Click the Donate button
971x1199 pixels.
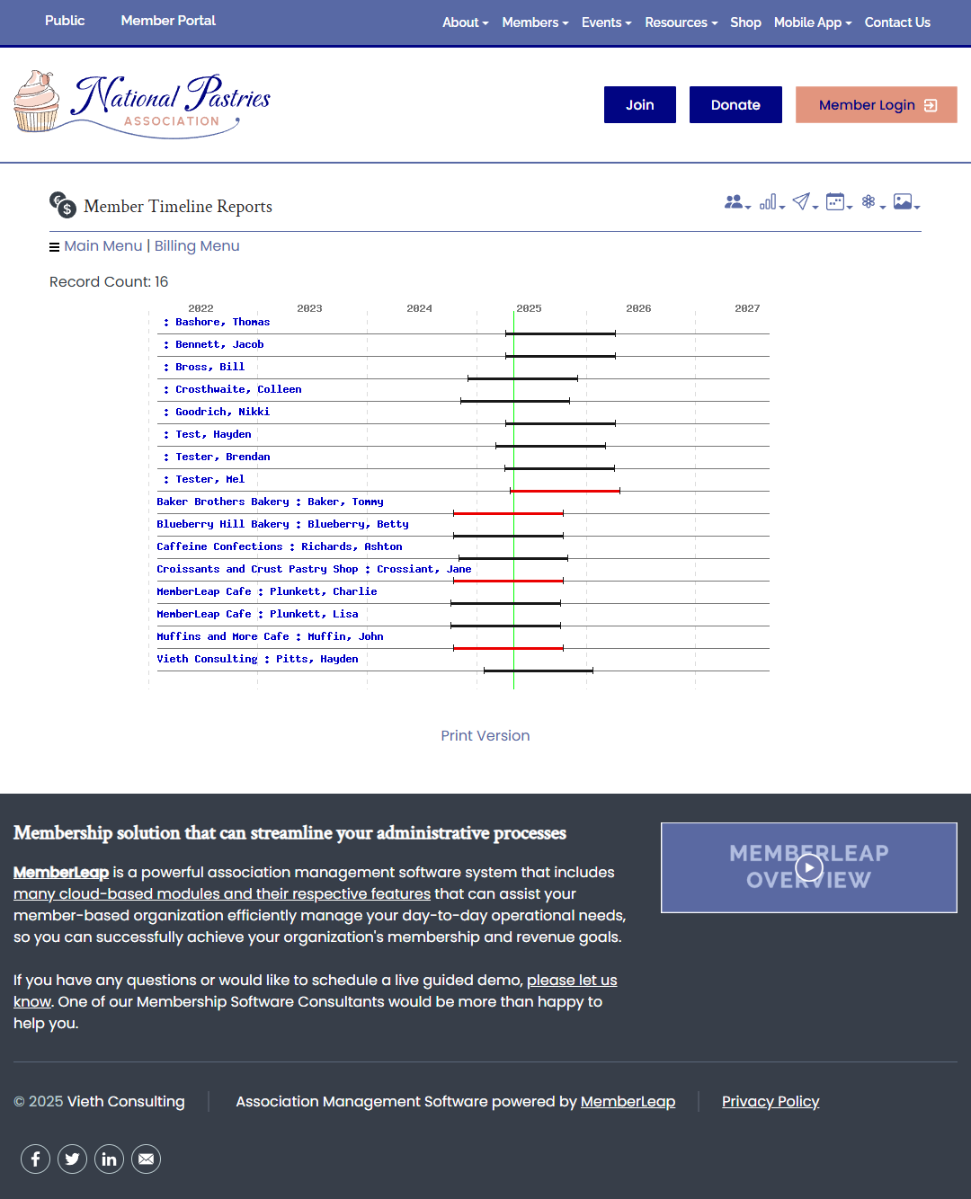pyautogui.click(x=735, y=105)
